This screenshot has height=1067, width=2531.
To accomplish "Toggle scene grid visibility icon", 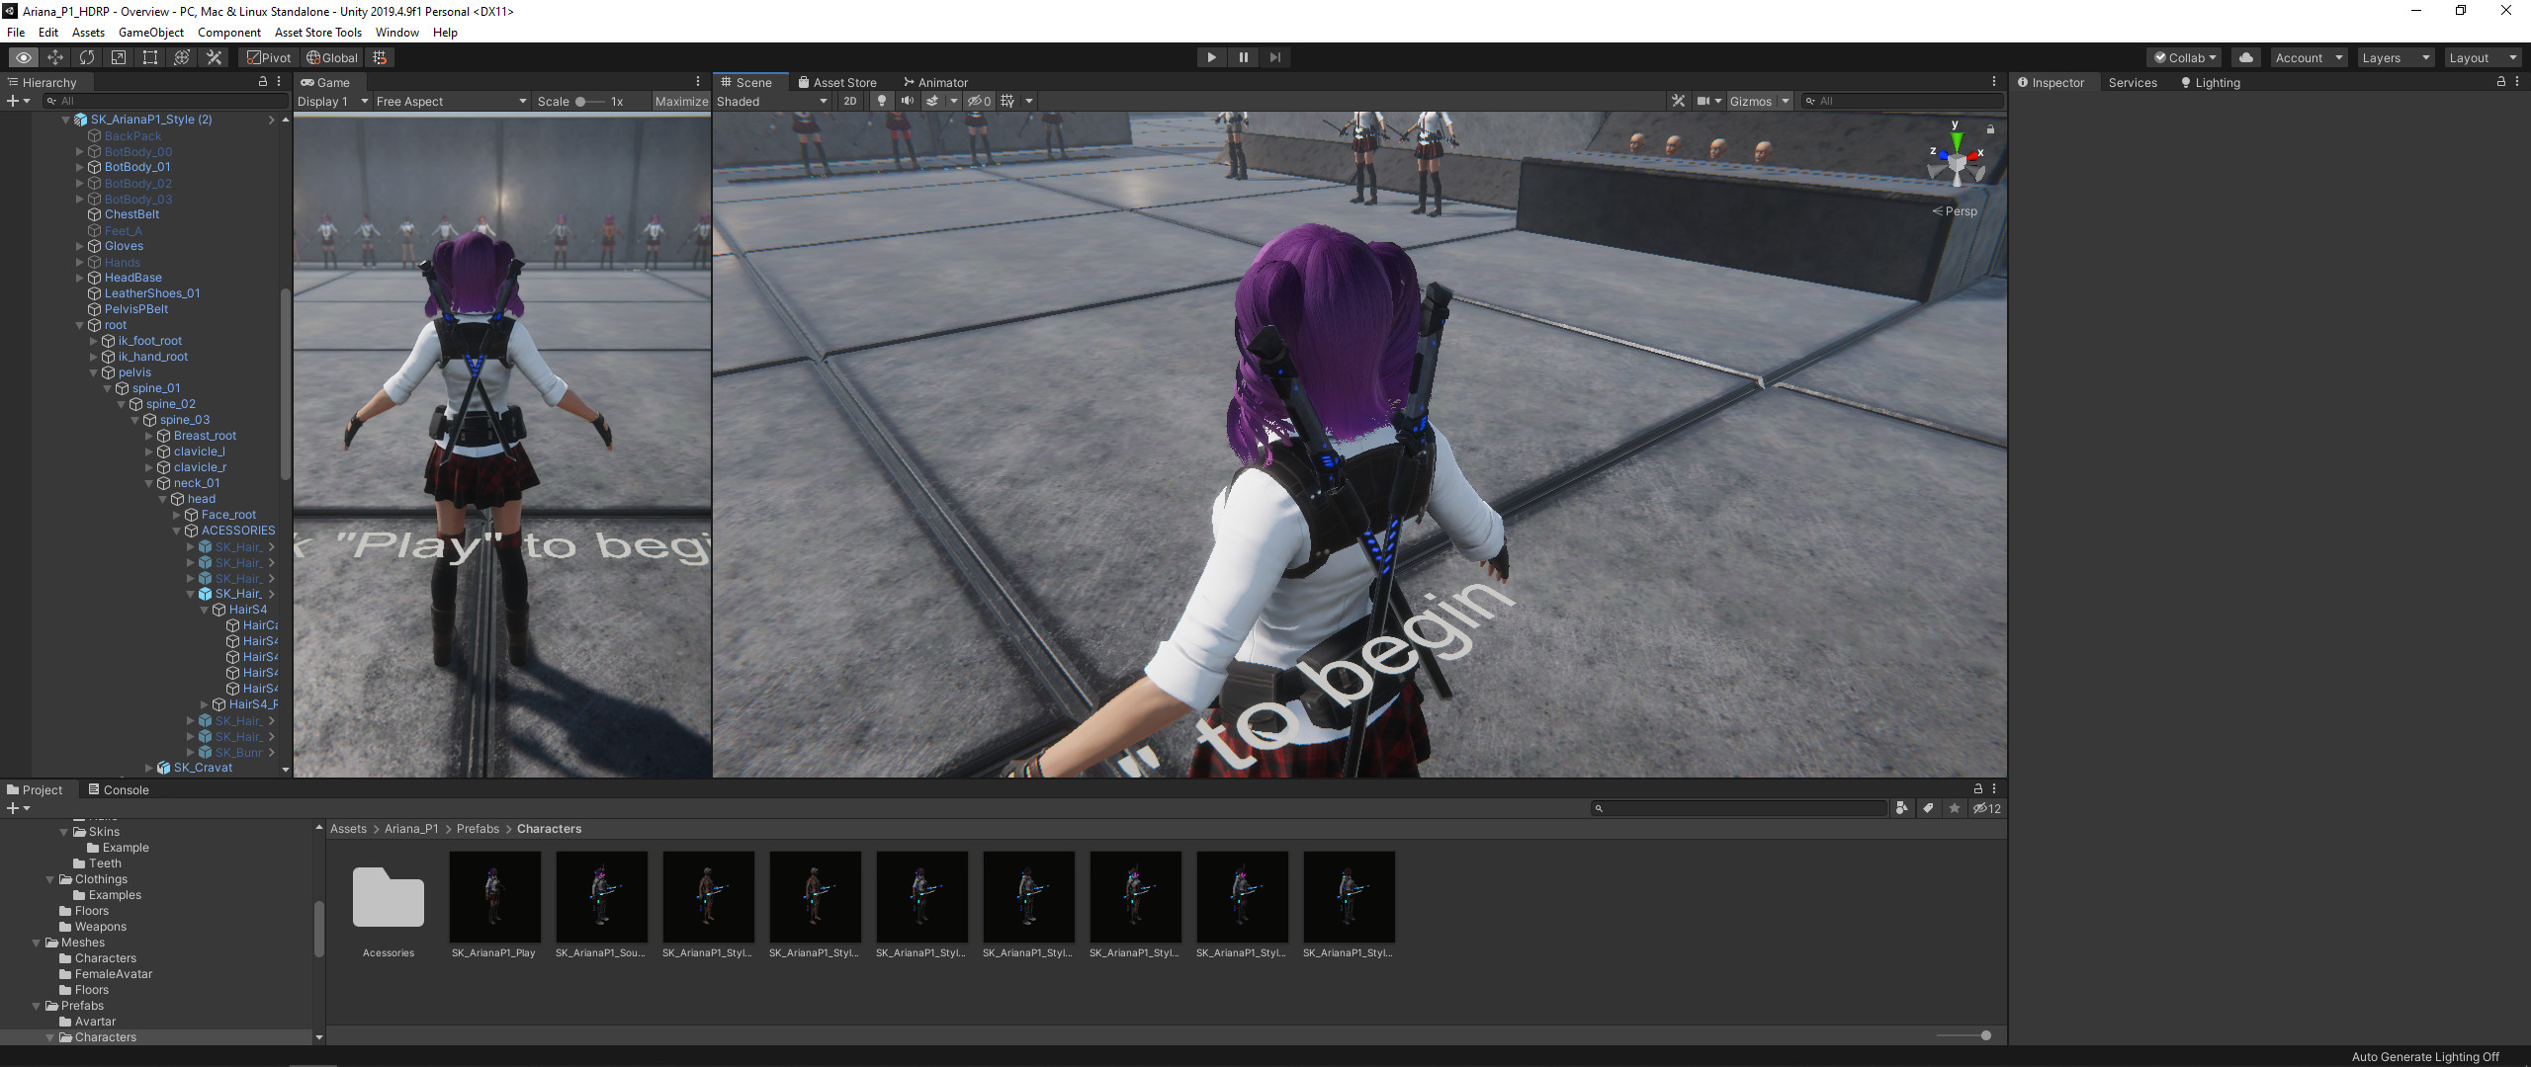I will pos(1007,101).
